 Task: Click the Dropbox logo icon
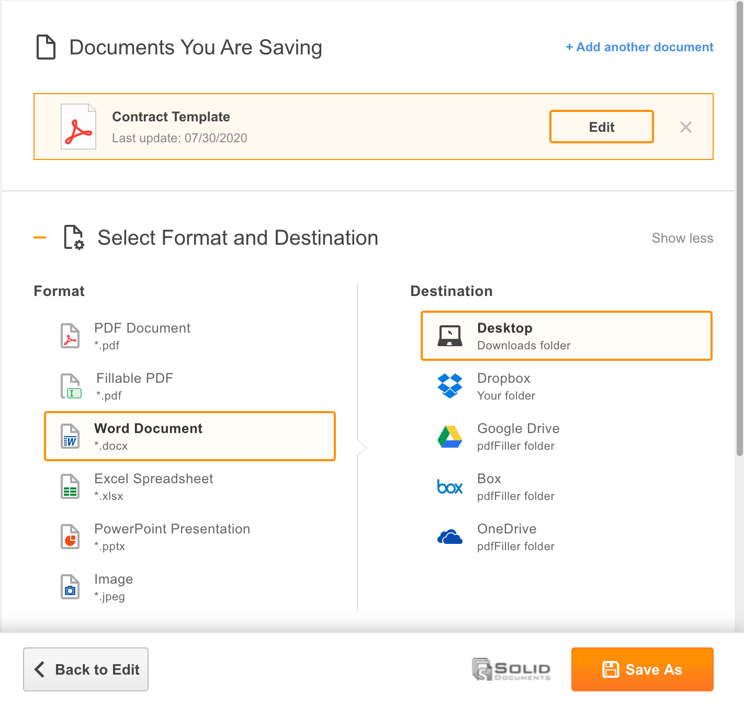point(450,386)
